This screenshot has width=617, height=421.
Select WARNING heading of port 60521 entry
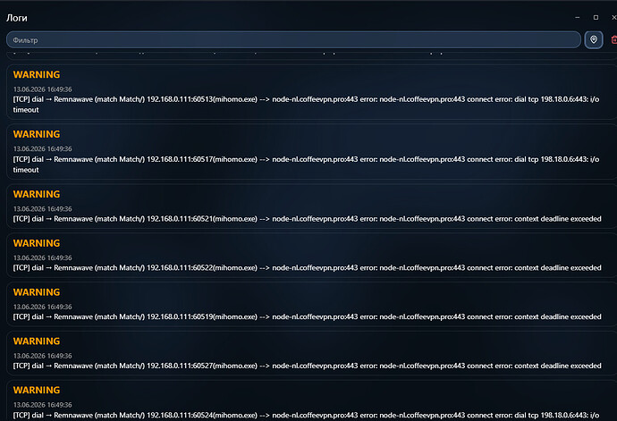click(37, 194)
